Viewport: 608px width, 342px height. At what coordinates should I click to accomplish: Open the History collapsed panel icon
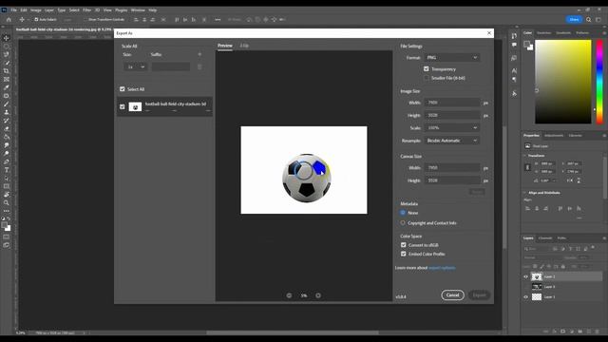(x=514, y=36)
